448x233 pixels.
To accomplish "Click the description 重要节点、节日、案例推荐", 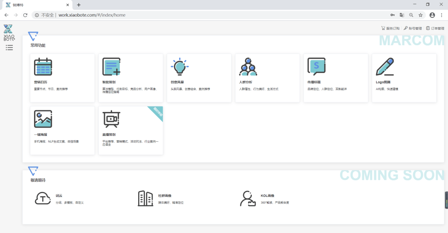I will pyautogui.click(x=51, y=89).
